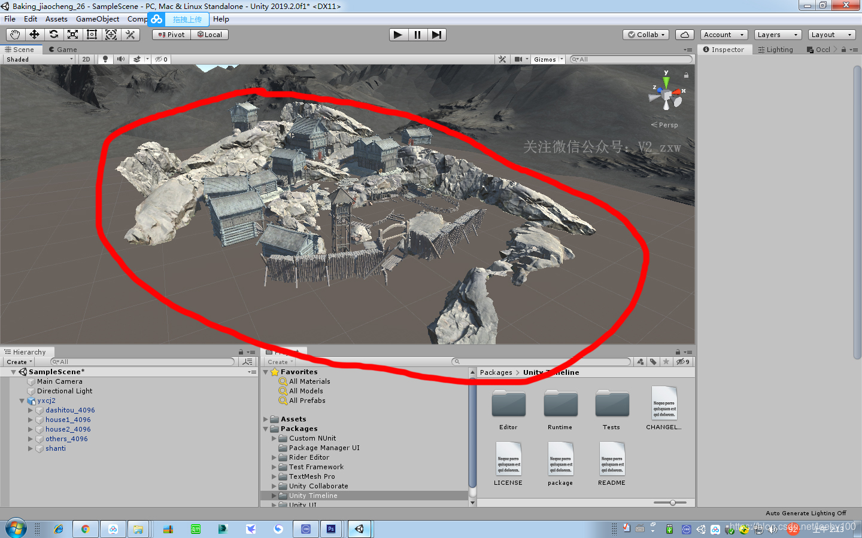Viewport: 862px width, 538px height.
Task: Switch to the Scene tab
Action: [20, 50]
